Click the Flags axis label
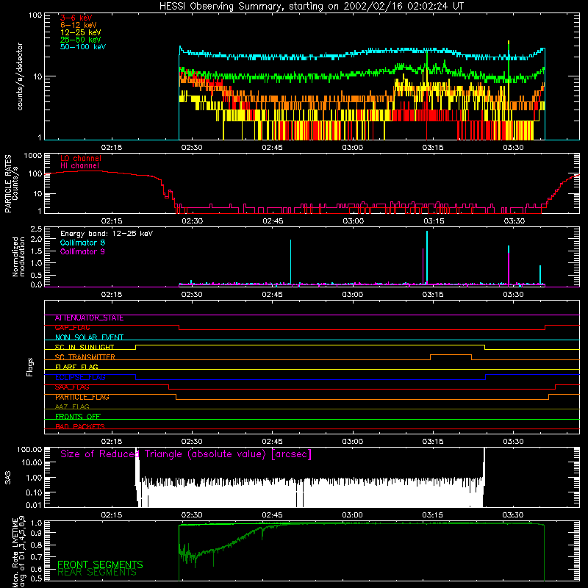 [x=30, y=367]
